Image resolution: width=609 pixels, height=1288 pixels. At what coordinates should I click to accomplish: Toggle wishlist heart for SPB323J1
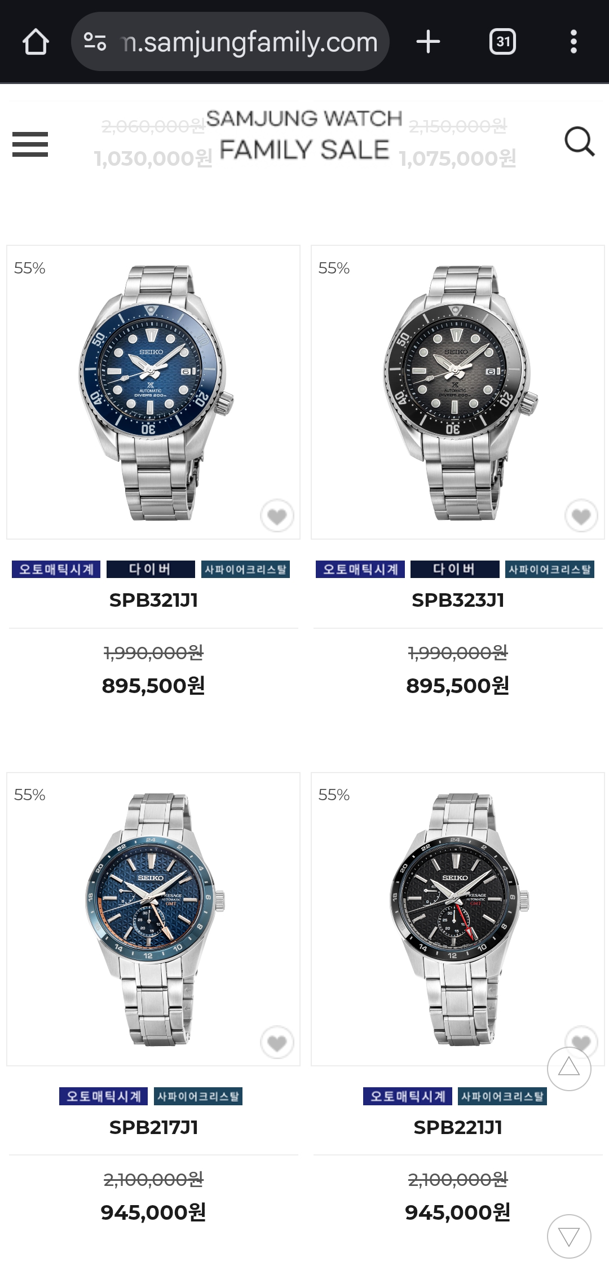tap(581, 515)
